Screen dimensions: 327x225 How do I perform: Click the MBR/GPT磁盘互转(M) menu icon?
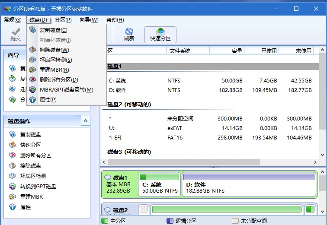[32, 89]
